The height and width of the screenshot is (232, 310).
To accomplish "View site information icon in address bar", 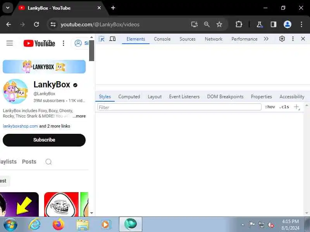I will [x=53, y=24].
